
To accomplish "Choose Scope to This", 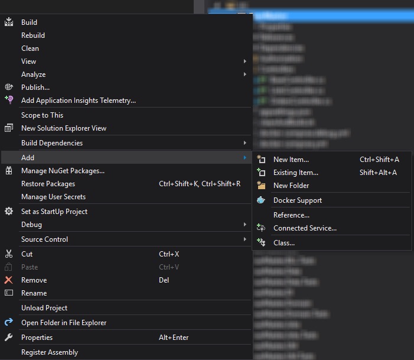I will (x=126, y=115).
